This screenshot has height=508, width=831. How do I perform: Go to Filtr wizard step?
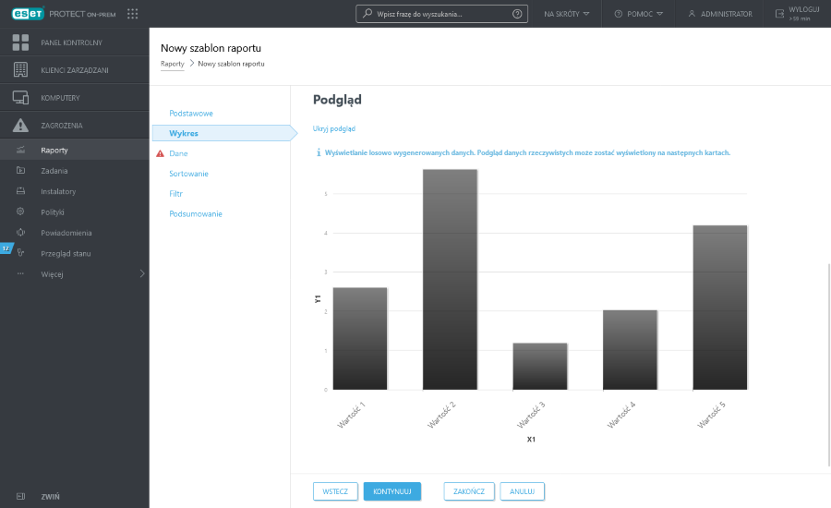176,194
